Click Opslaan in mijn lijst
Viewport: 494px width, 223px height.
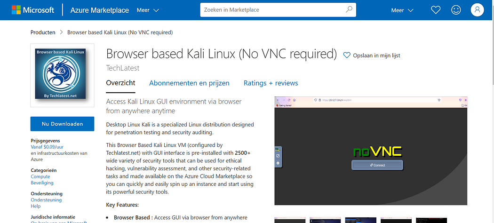point(376,56)
